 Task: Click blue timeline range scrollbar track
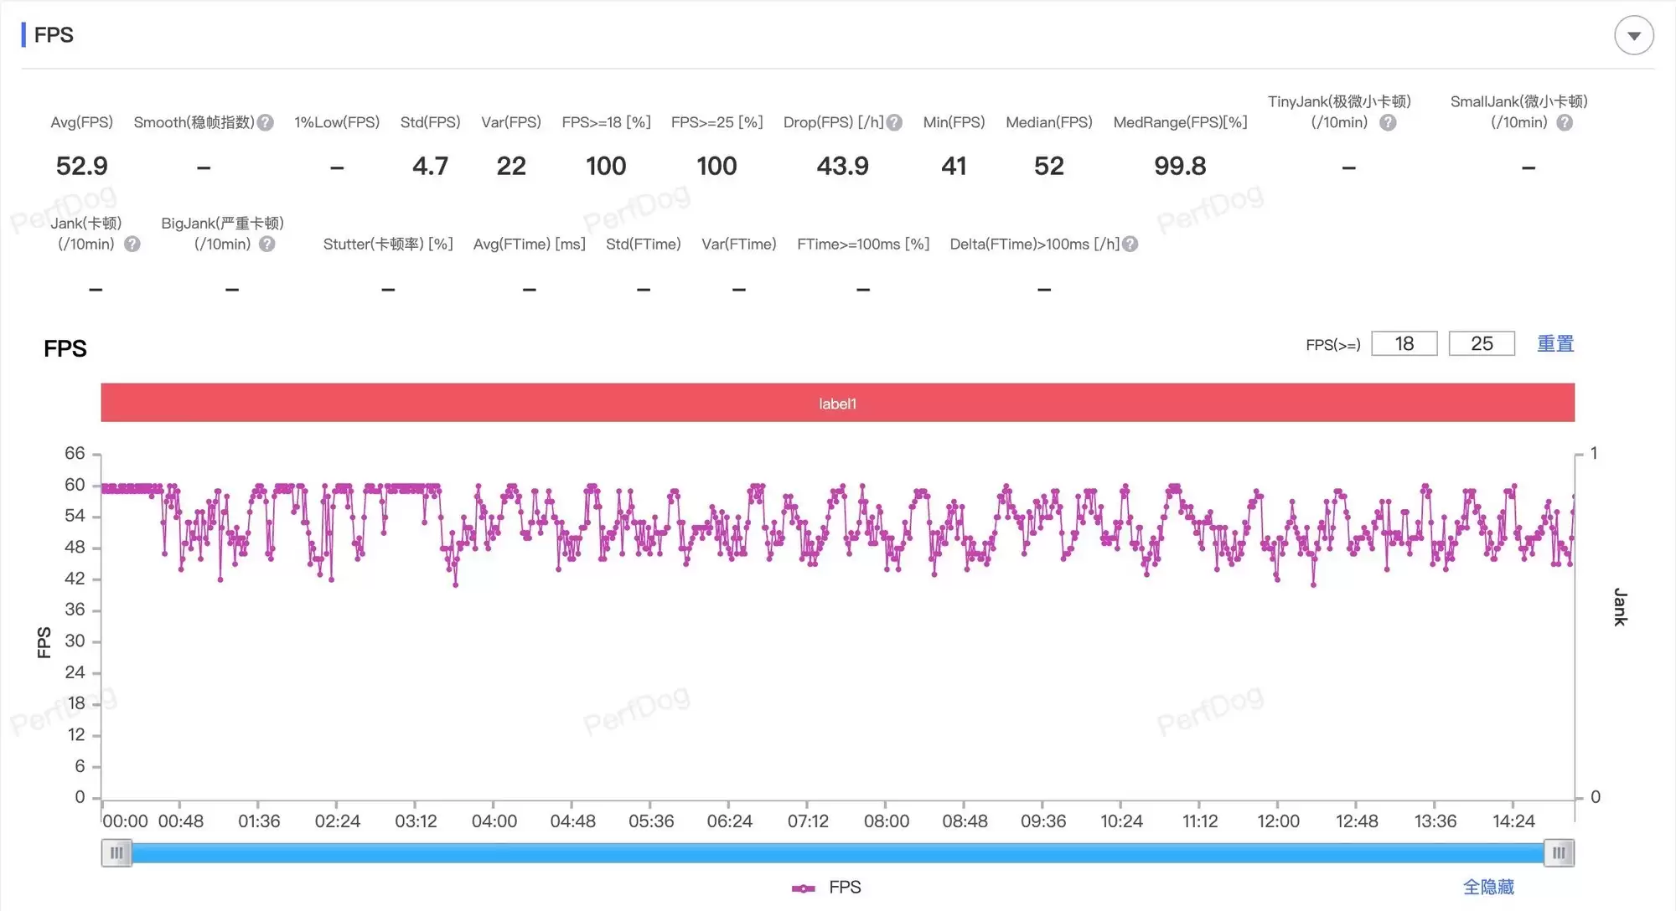pyautogui.click(x=837, y=852)
